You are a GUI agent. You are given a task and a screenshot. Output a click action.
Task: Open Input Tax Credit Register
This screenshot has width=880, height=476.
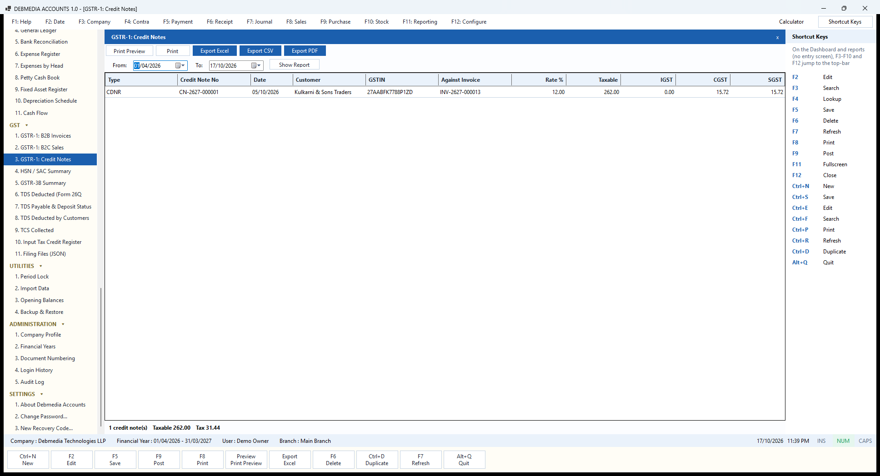point(50,242)
